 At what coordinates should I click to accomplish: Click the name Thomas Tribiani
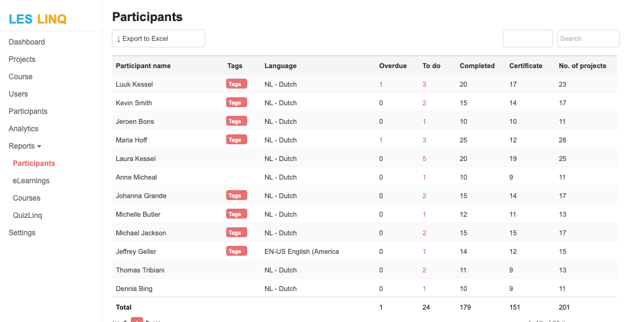coord(140,270)
